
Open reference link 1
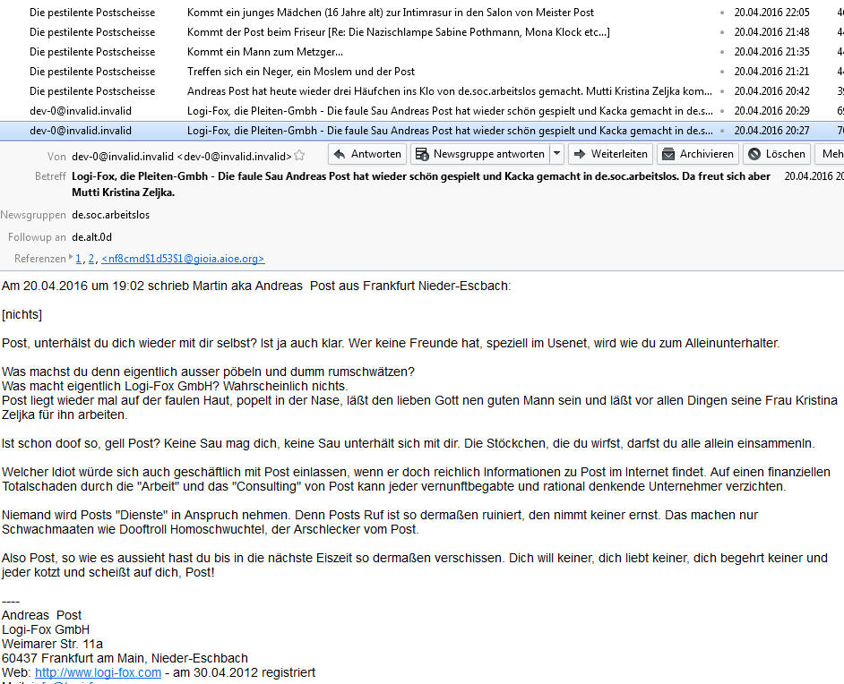79,259
